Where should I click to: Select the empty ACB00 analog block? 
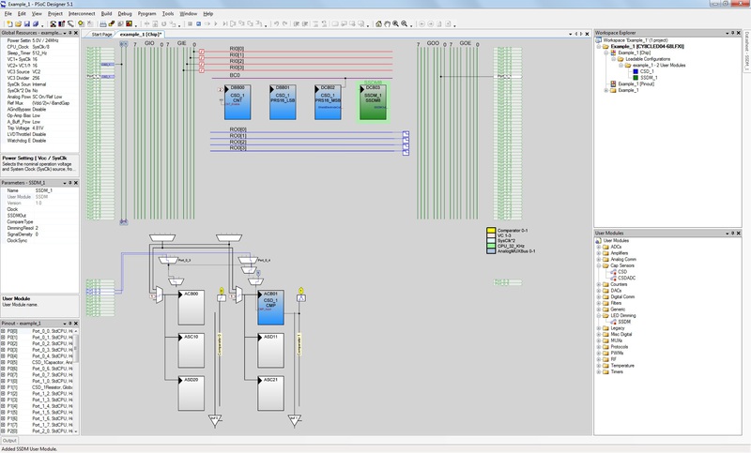coord(192,308)
